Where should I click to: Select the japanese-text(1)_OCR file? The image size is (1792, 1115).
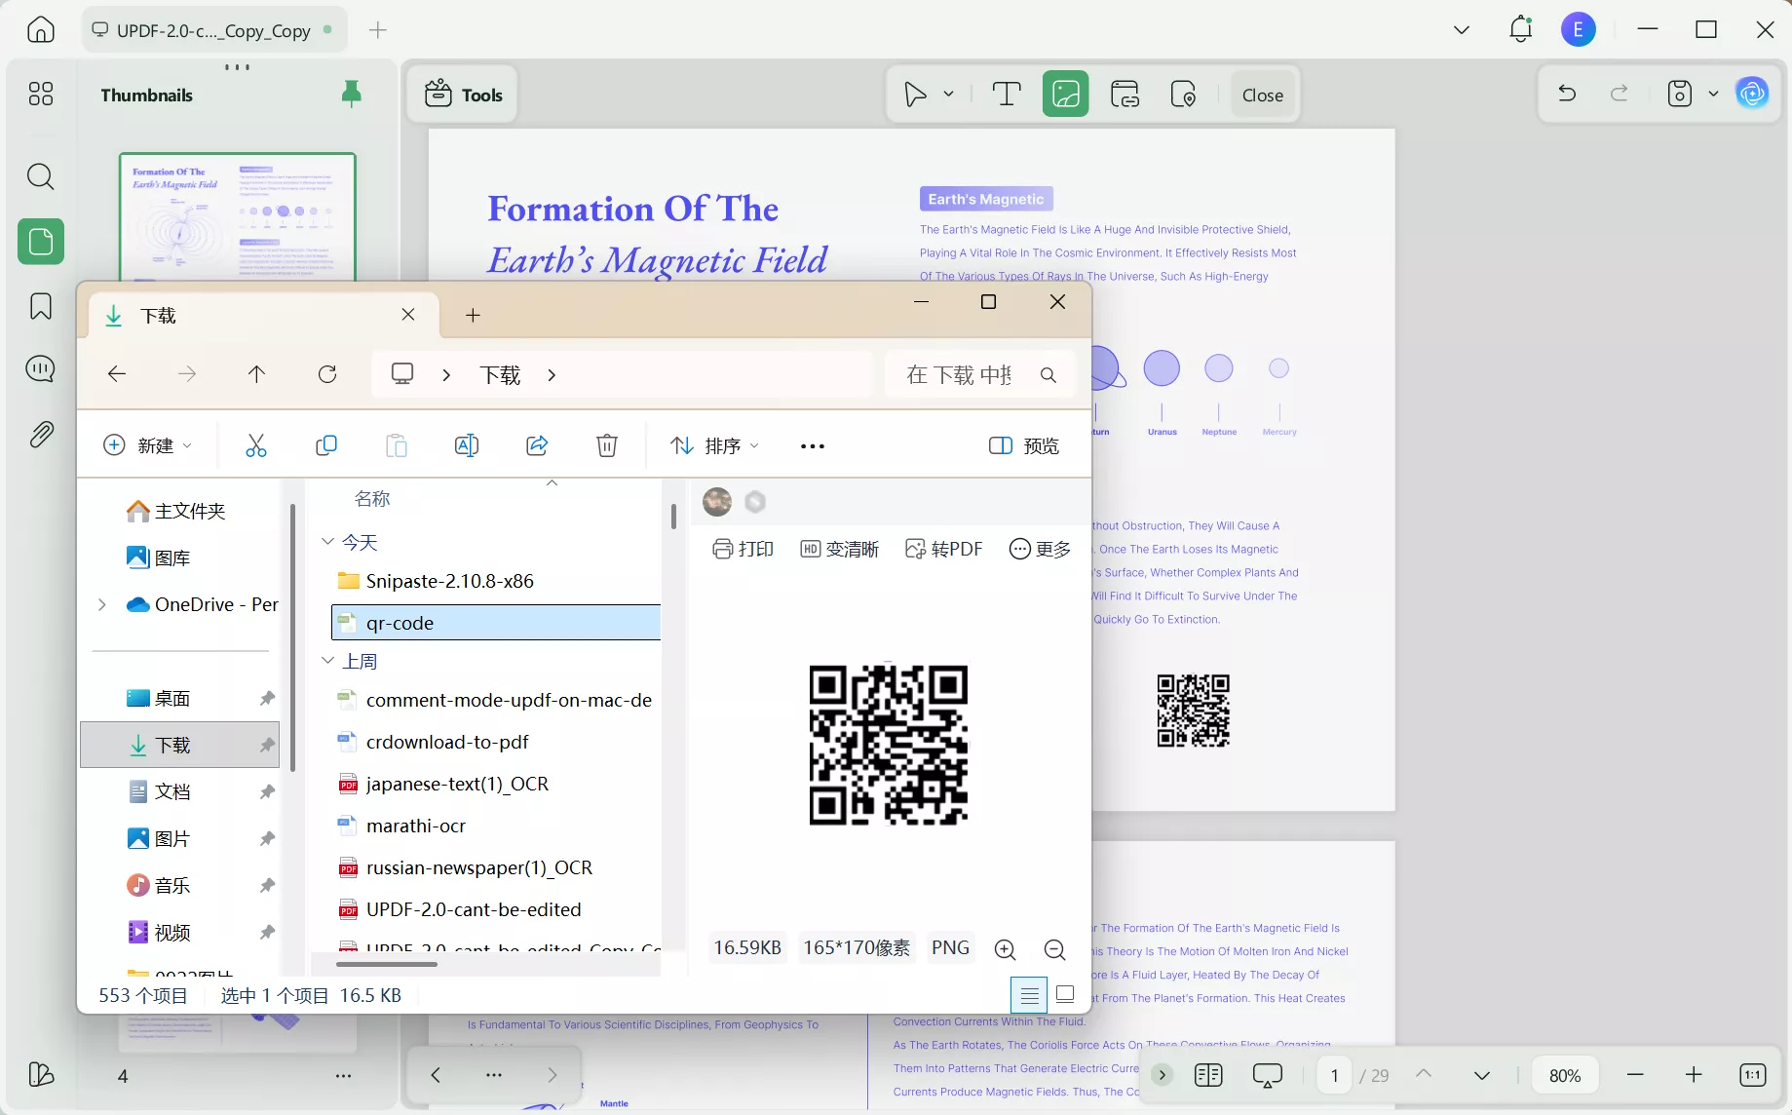click(458, 783)
